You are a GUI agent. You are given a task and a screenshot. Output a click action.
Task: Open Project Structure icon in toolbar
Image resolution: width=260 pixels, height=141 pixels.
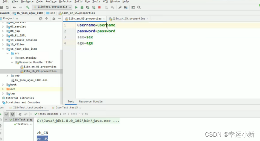tap(126, 7)
